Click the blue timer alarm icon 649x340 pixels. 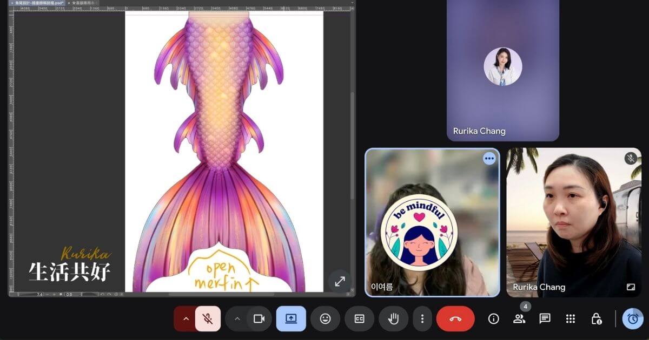[x=633, y=318]
